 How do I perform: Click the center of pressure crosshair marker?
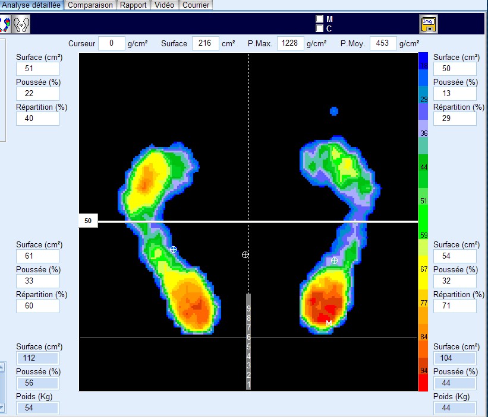tap(245, 254)
